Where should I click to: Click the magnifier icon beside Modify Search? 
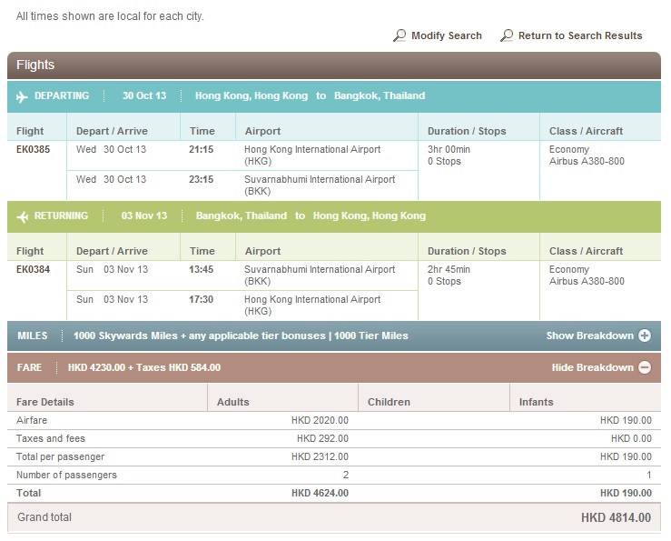pyautogui.click(x=400, y=35)
